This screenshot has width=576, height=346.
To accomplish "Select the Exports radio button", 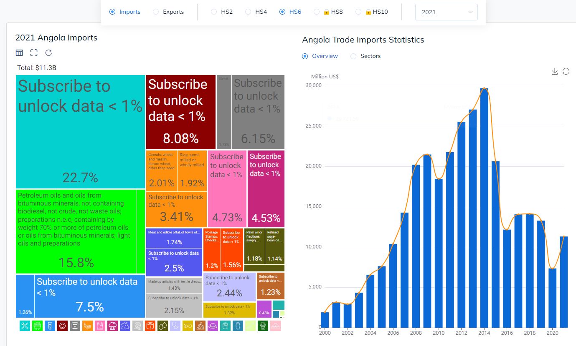I will click(156, 12).
